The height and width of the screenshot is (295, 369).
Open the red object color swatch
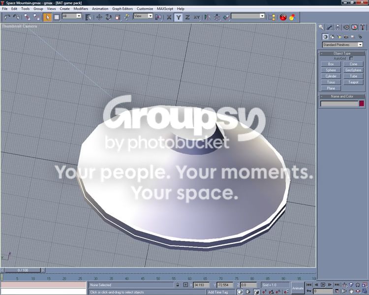(x=362, y=104)
